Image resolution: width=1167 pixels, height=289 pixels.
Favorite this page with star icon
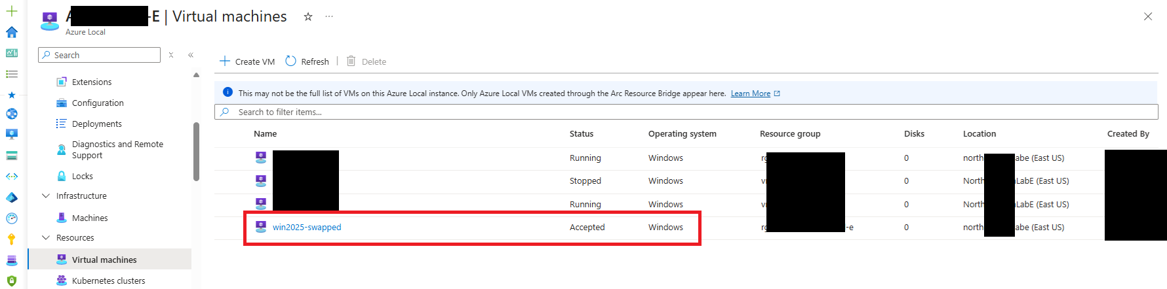coord(307,17)
